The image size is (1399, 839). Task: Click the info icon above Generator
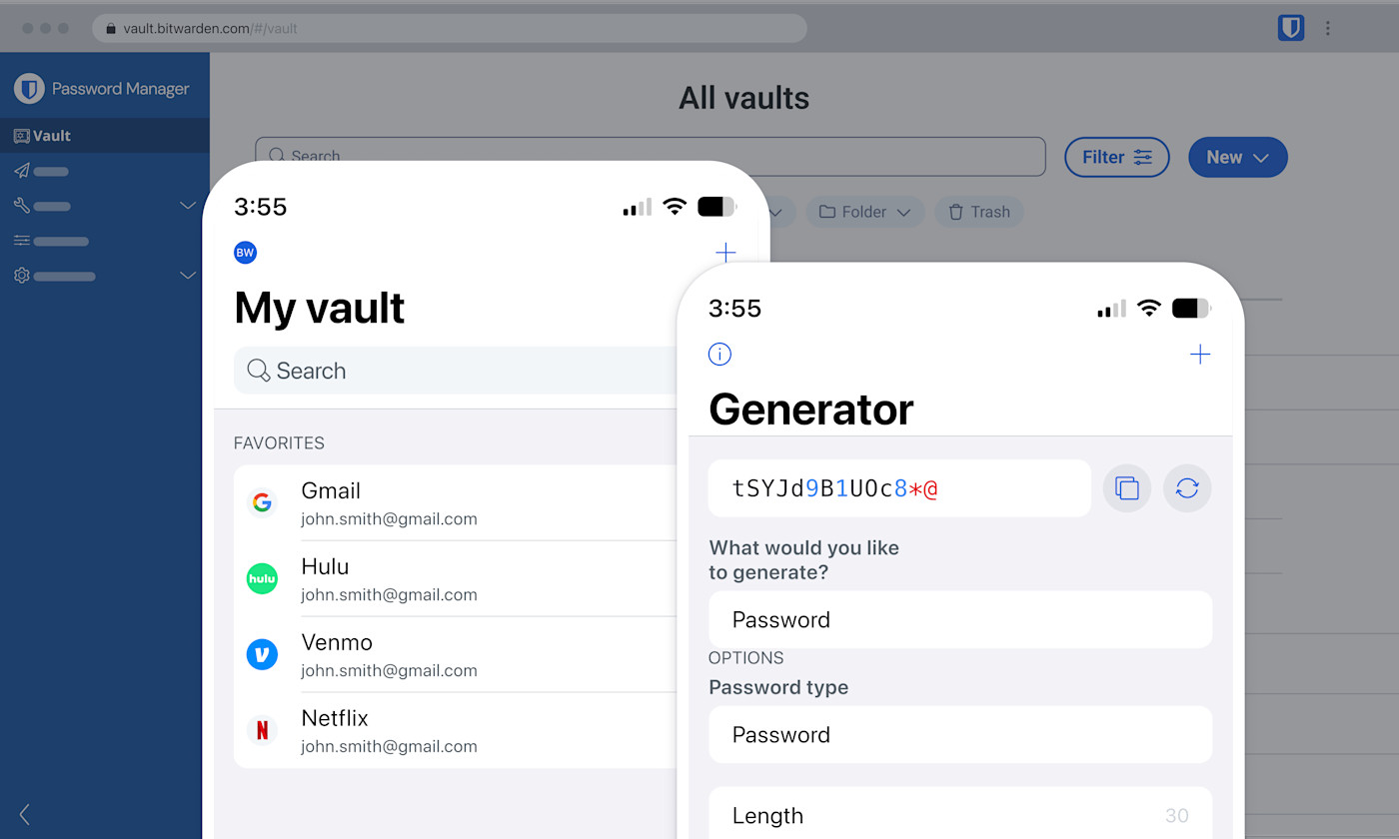coord(719,355)
